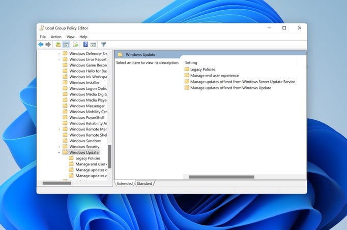
Task: Select Manage updates offered from Windows Server Update Service
Action: point(243,82)
